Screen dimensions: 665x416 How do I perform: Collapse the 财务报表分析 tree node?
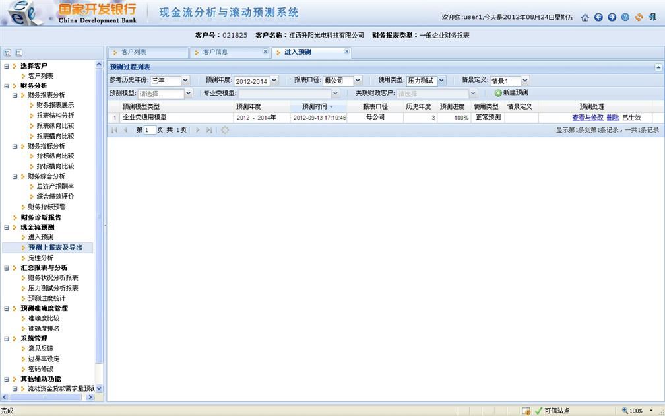click(x=15, y=96)
